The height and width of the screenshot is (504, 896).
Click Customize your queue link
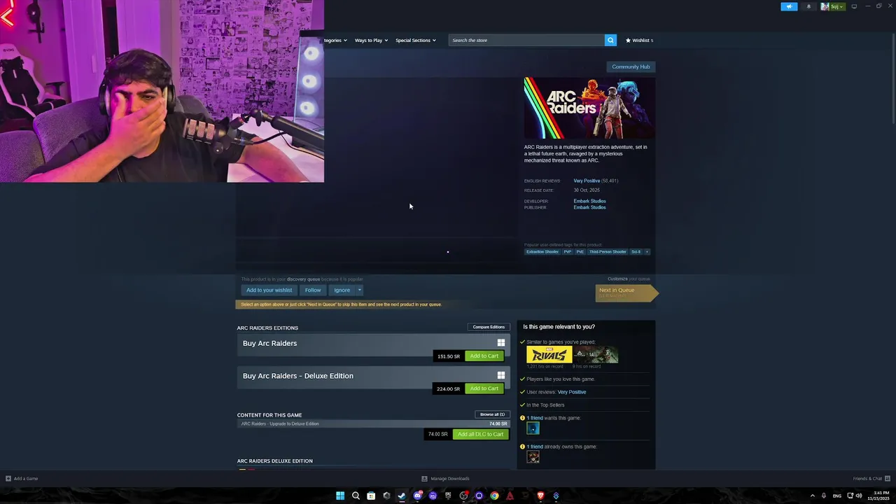pyautogui.click(x=617, y=279)
